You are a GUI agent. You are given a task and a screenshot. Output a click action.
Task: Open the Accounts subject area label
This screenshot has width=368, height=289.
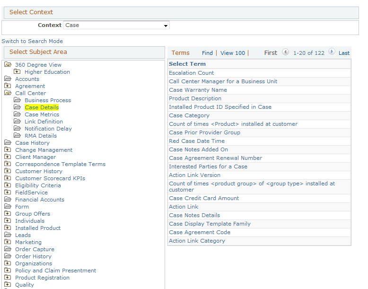(x=27, y=79)
